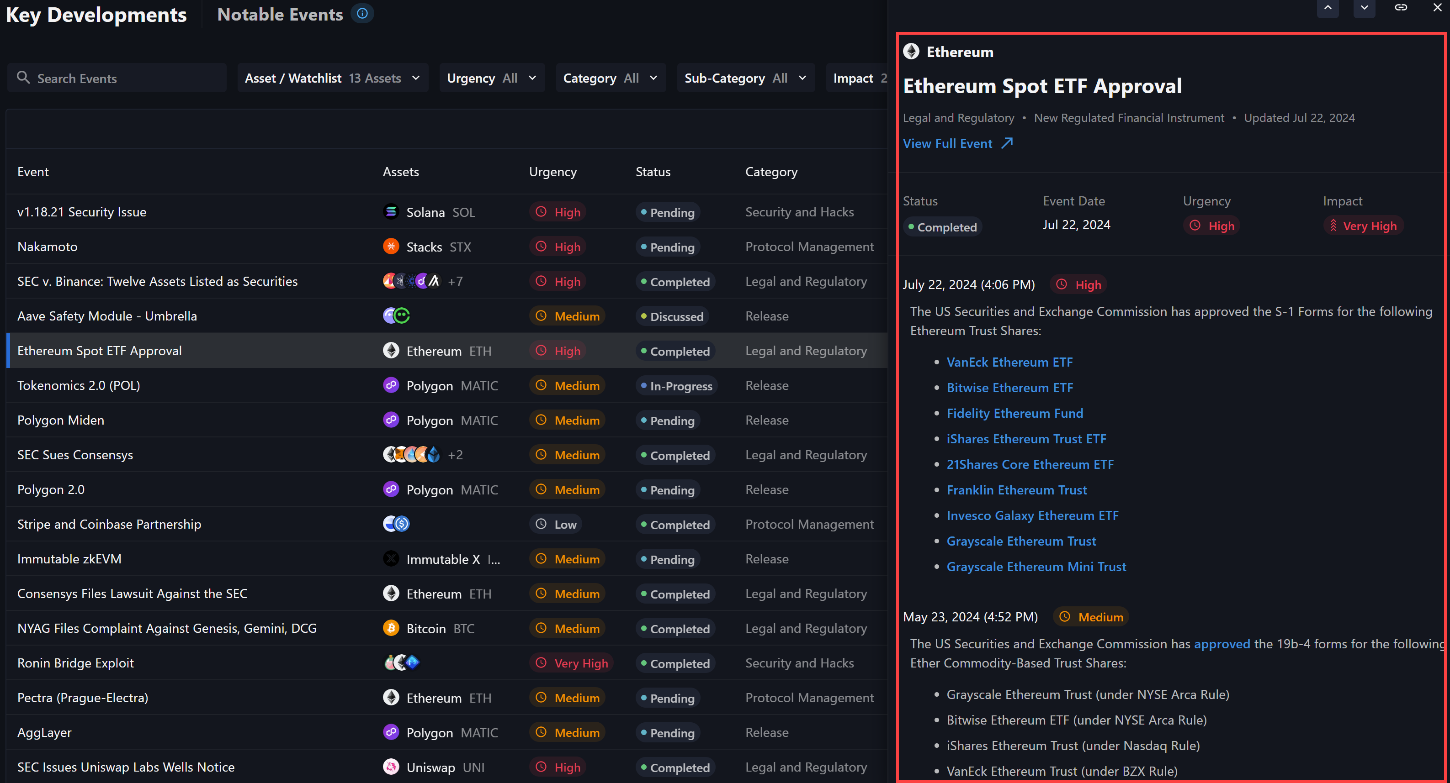Open the Category filter dropdown
This screenshot has width=1450, height=783.
[611, 78]
